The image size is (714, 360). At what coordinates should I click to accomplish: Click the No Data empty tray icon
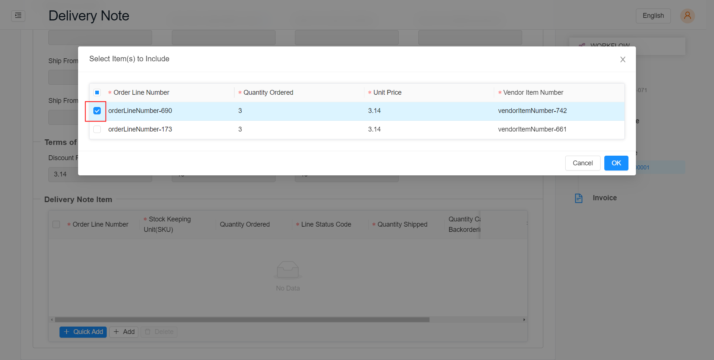click(288, 270)
